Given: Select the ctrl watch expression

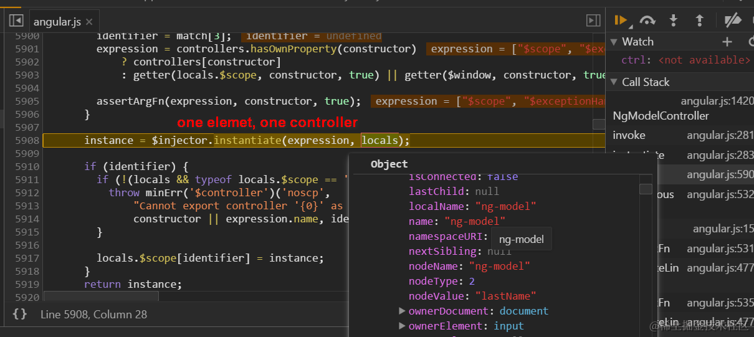Looking at the screenshot, I should (685, 60).
